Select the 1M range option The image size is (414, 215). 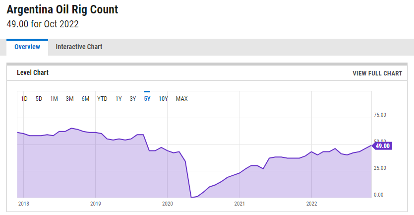[54, 98]
